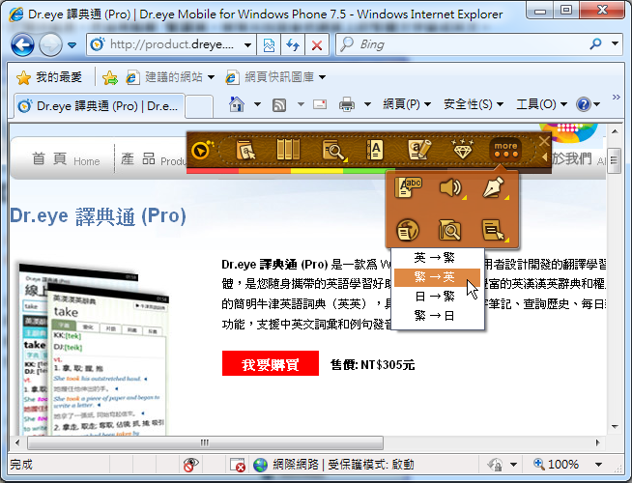
Task: Open 網頁快訊圖庫 dropdown
Action: coord(275,77)
